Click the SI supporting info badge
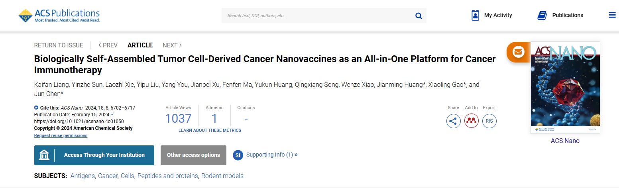The height and width of the screenshot is (188, 619). [238, 155]
